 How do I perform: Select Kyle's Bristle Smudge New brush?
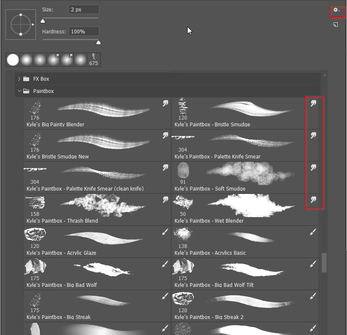[x=97, y=145]
